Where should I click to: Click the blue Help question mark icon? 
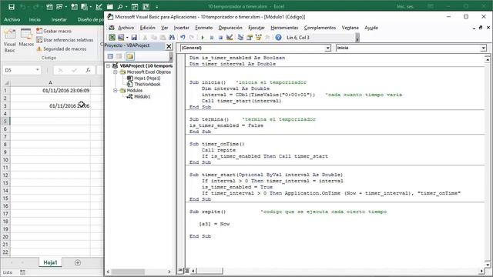coord(278,38)
